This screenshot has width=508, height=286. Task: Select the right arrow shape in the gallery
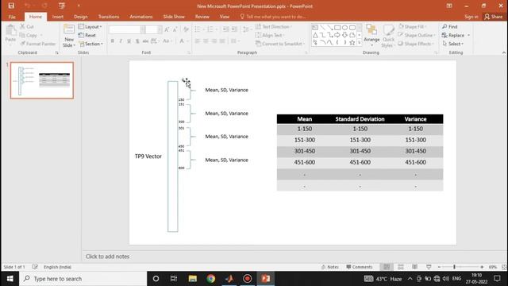[x=337, y=35]
